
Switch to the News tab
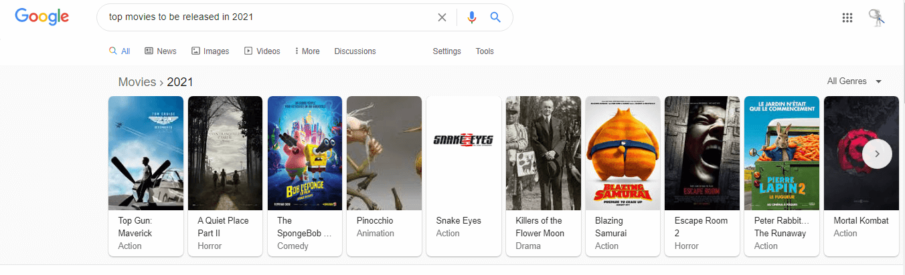161,51
